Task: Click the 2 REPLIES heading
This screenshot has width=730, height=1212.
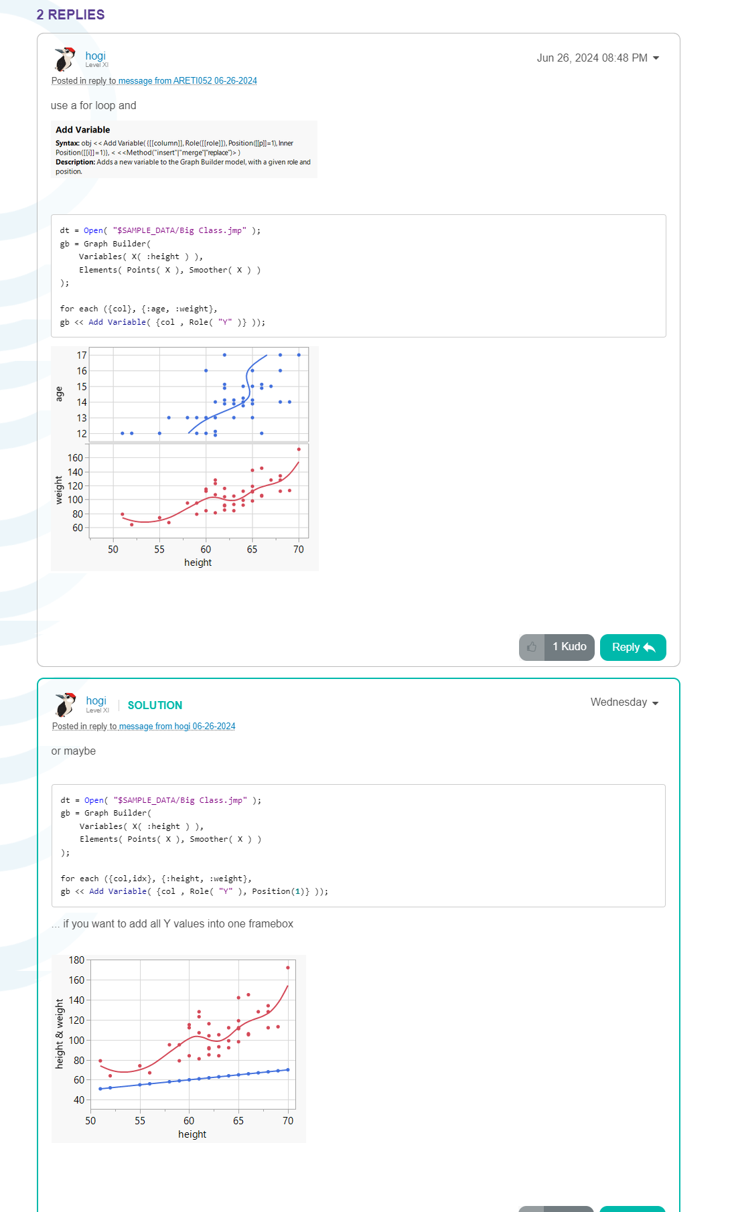Action: coord(70,15)
